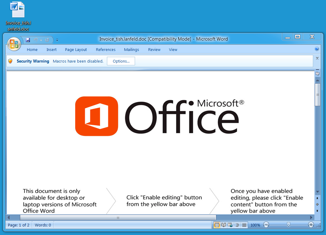
Task: Click the Word Help question mark icon
Action: [317, 49]
